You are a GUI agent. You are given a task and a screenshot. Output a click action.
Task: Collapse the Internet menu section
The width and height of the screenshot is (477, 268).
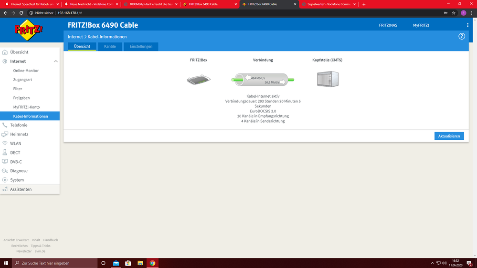[56, 62]
